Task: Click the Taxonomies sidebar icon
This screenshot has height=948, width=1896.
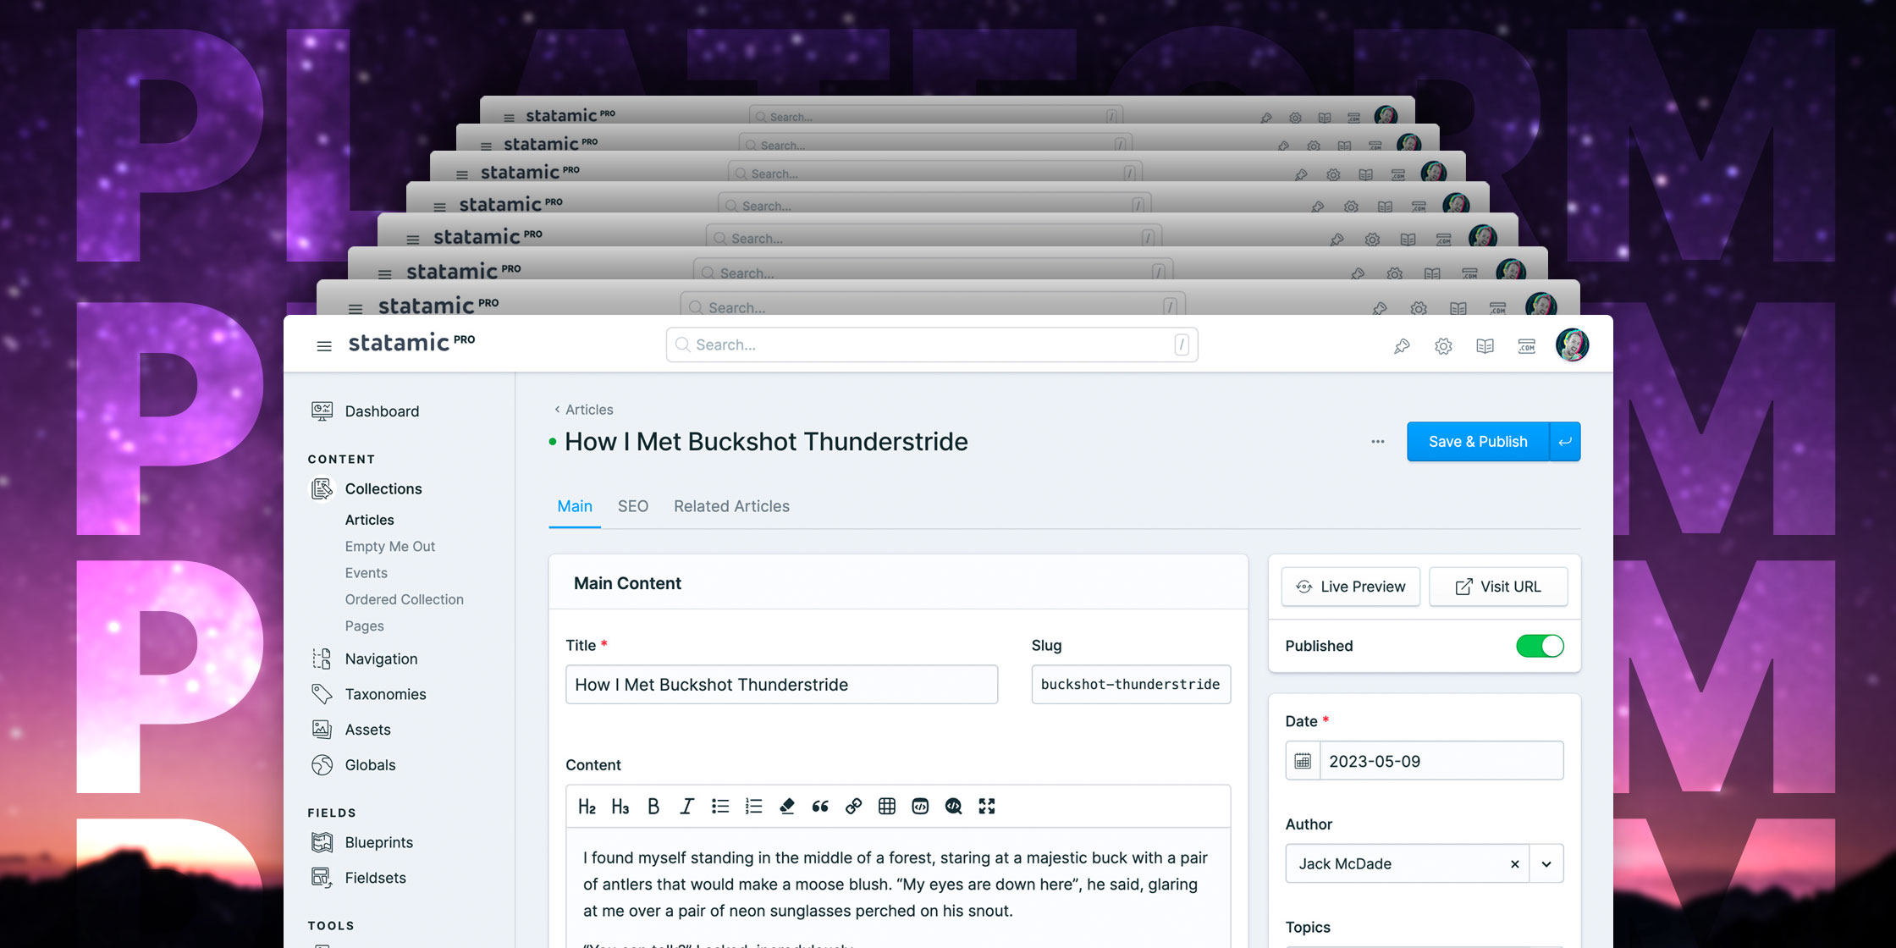Action: click(321, 694)
